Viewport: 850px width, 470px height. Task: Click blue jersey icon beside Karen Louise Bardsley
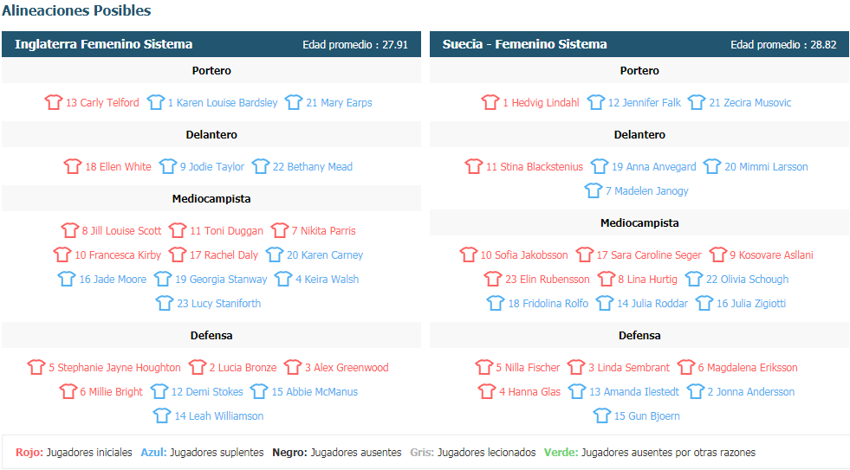click(x=155, y=102)
